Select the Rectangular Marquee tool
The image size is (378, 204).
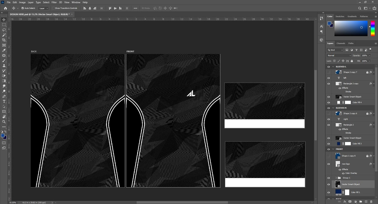(4, 25)
